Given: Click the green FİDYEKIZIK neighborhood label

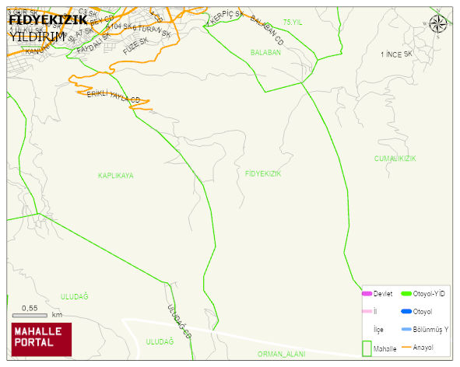Looking at the screenshot, I should tap(263, 173).
